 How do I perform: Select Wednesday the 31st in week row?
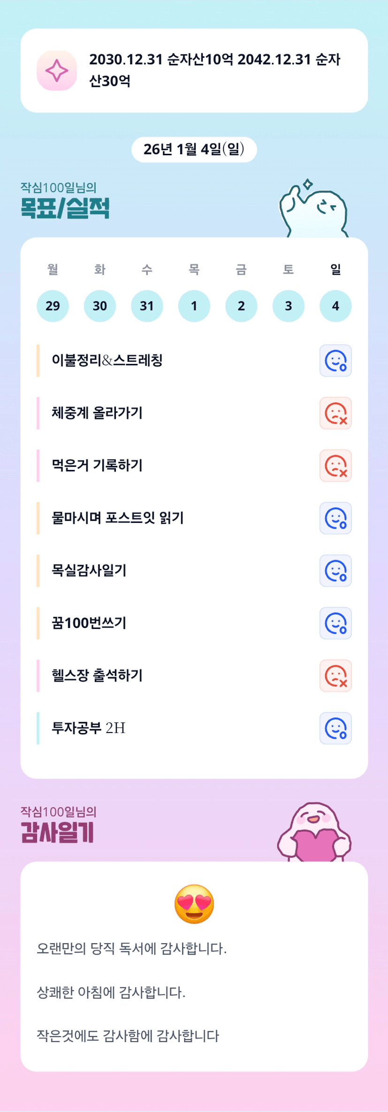[147, 306]
